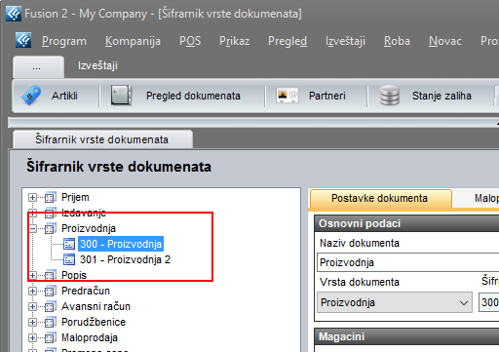Select the Proizvodnja group label
This screenshot has height=352, width=499.
(89, 228)
